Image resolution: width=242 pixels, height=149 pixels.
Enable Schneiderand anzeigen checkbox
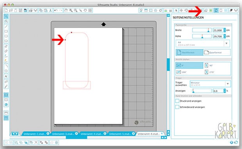click(177, 107)
